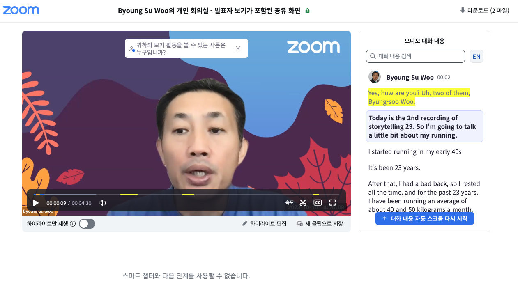Click speaker name Byoung Su Woo in transcript

[x=410, y=77]
